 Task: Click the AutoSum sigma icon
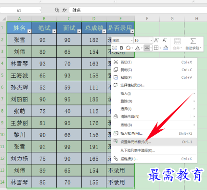[193, 41]
